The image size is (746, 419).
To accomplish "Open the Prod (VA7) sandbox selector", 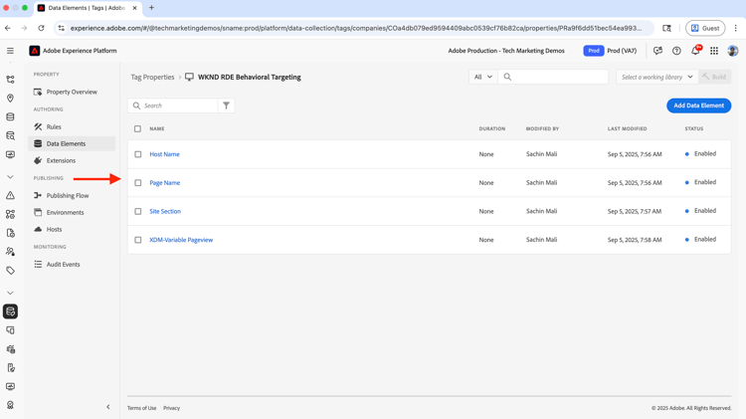I will pyautogui.click(x=610, y=51).
